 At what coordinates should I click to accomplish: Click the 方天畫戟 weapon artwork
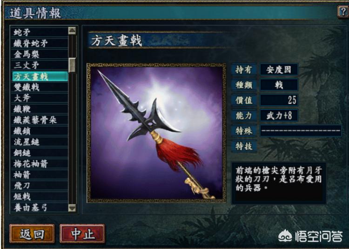pyautogui.click(x=156, y=133)
